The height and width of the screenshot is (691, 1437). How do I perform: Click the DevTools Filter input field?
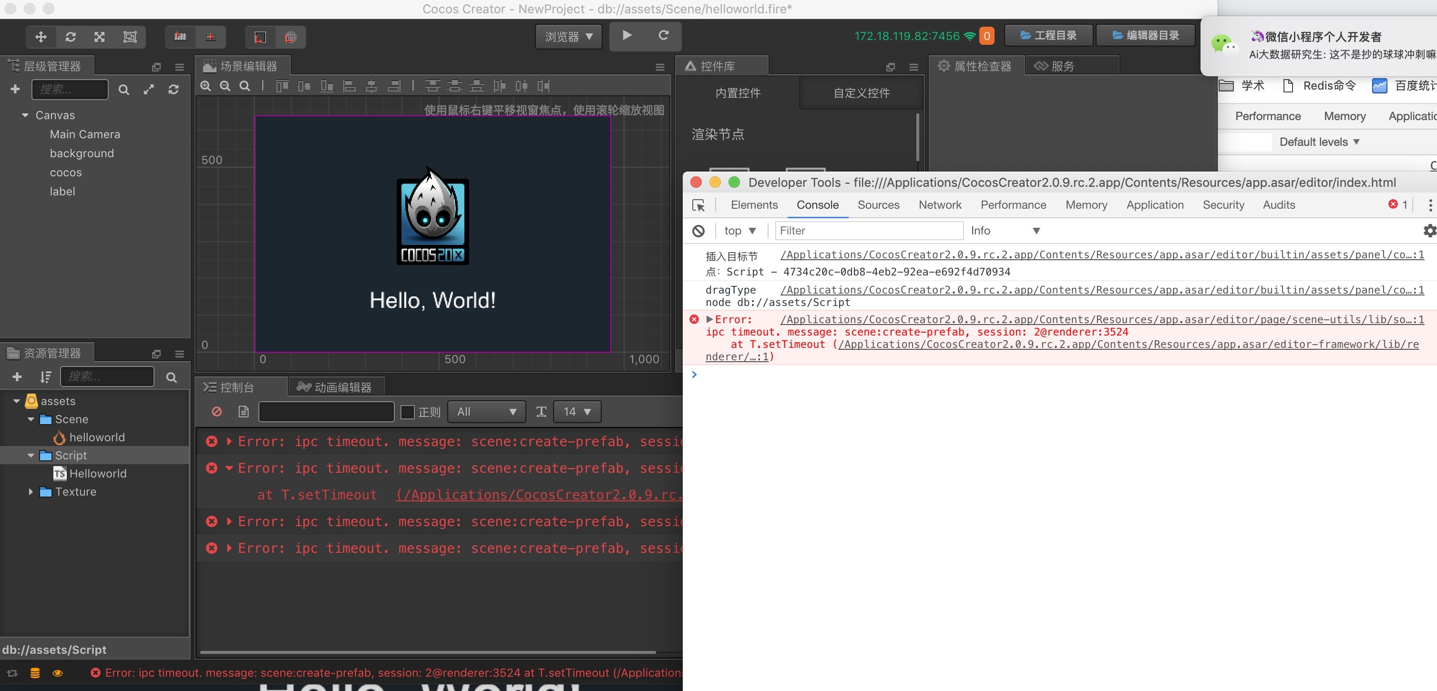tap(868, 230)
